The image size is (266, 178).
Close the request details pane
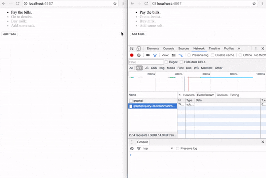coord(180,95)
